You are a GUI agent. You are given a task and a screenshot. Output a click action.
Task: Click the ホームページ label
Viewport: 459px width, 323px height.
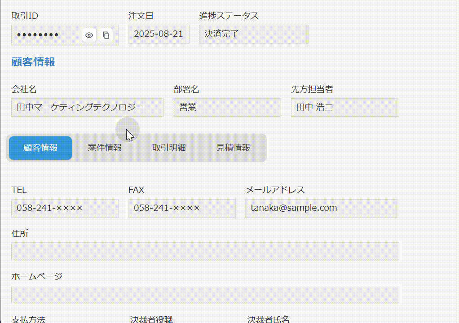37,276
